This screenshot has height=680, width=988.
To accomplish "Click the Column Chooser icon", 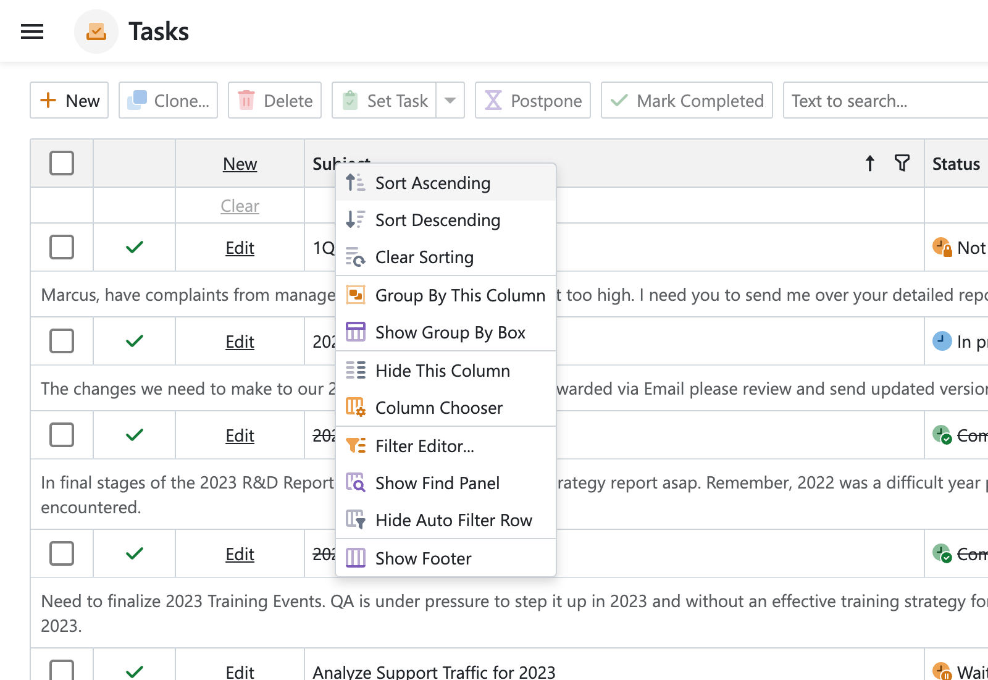I will pos(356,408).
